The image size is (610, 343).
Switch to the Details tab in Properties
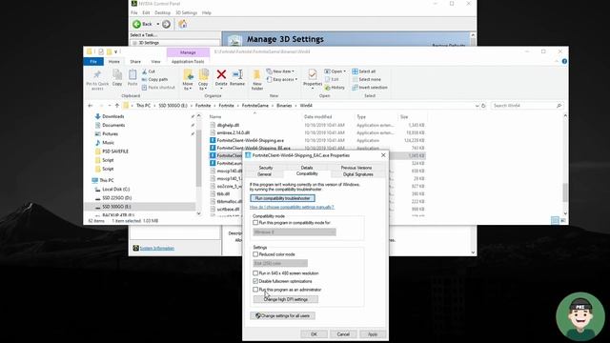(x=307, y=168)
